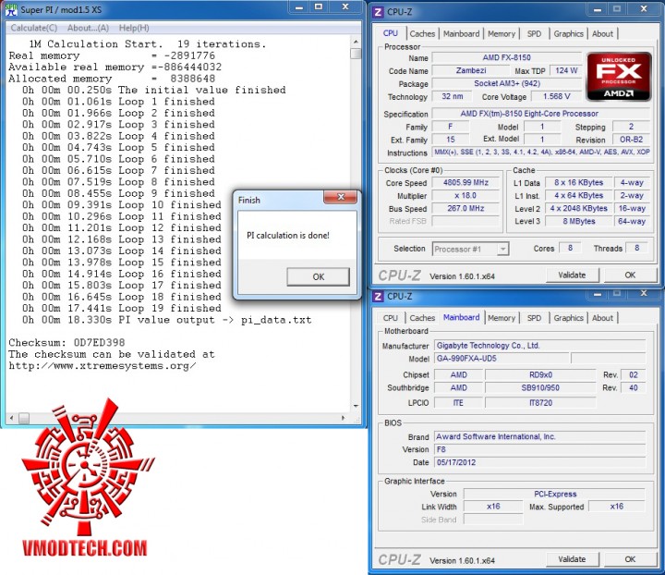Click the Max TDP value 124 W

[x=566, y=70]
